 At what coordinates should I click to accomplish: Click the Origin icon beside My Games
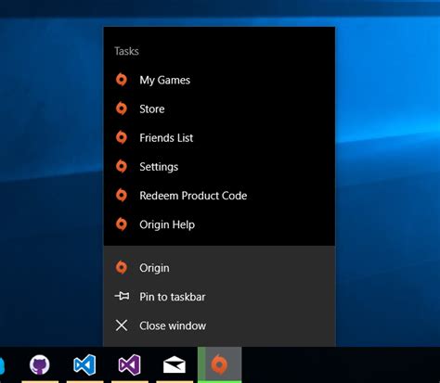[x=122, y=80]
